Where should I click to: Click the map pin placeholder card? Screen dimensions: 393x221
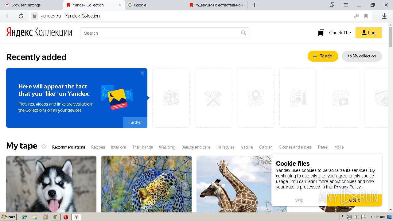(256, 98)
